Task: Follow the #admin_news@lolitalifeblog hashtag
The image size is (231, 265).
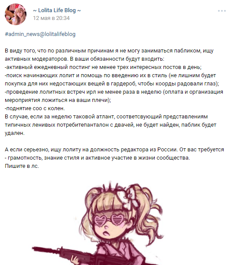Action: tap(40, 34)
